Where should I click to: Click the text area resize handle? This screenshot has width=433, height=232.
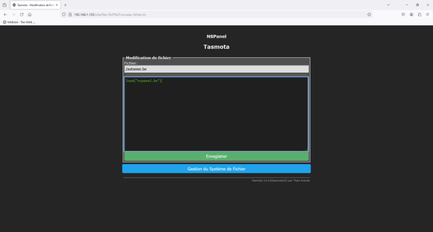click(x=306, y=149)
